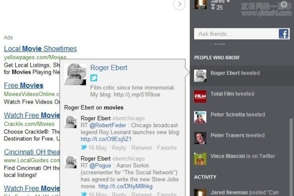
Task: Click Reply on the Roy Leonard tweet
Action: [119, 148]
